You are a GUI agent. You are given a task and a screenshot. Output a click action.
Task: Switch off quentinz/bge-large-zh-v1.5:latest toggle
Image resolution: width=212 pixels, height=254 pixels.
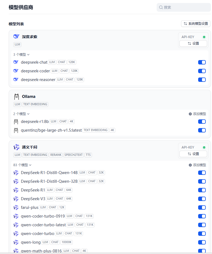pyautogui.click(x=202, y=130)
